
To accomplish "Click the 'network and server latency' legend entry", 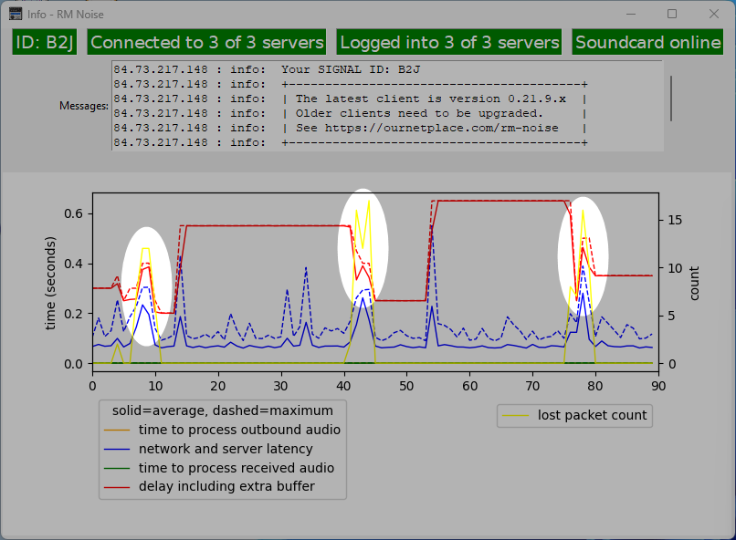I will click(x=208, y=449).
